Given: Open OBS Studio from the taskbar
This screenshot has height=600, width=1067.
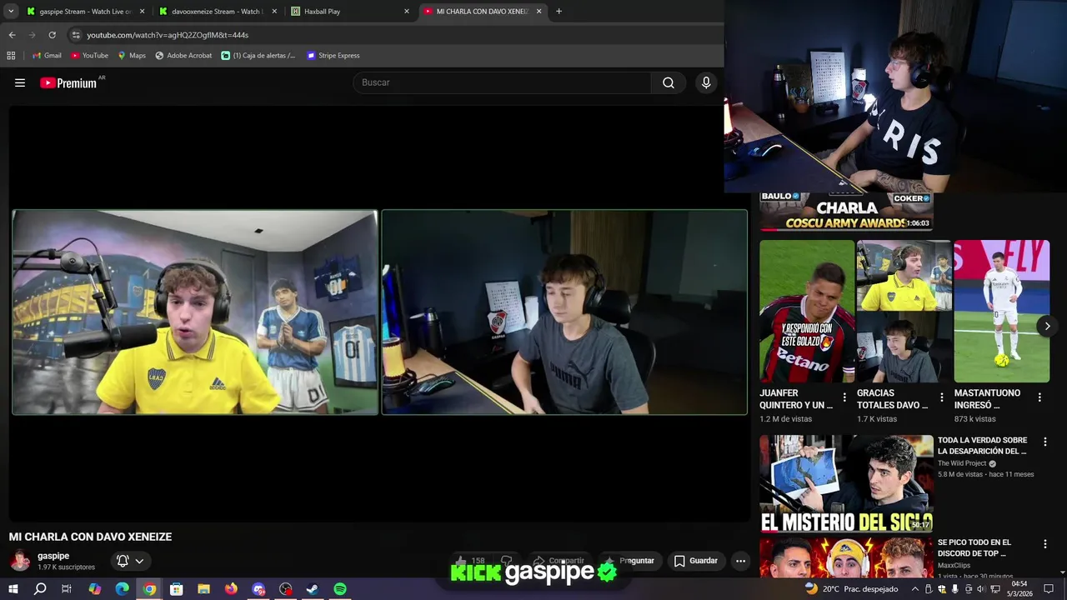Looking at the screenshot, I should [x=286, y=589].
